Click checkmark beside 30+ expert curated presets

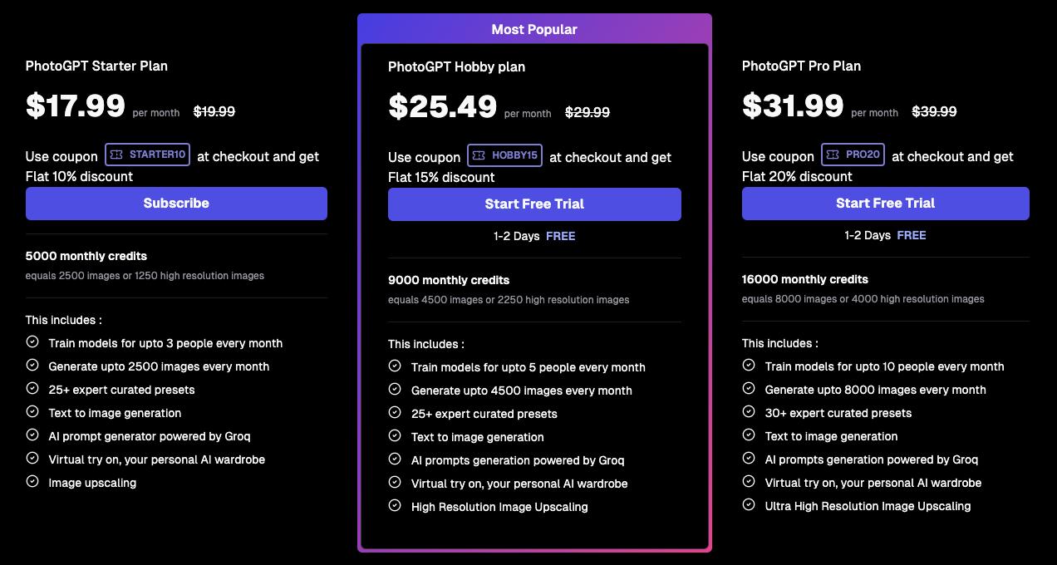pos(749,411)
